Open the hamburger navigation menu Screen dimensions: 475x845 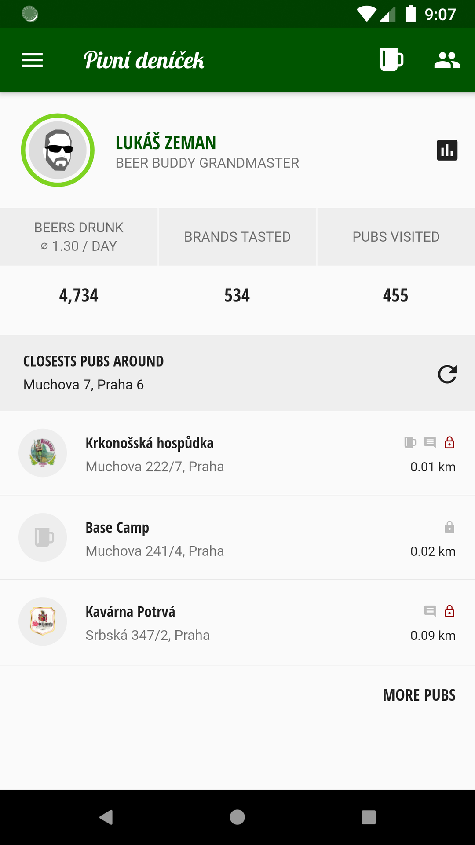click(32, 60)
